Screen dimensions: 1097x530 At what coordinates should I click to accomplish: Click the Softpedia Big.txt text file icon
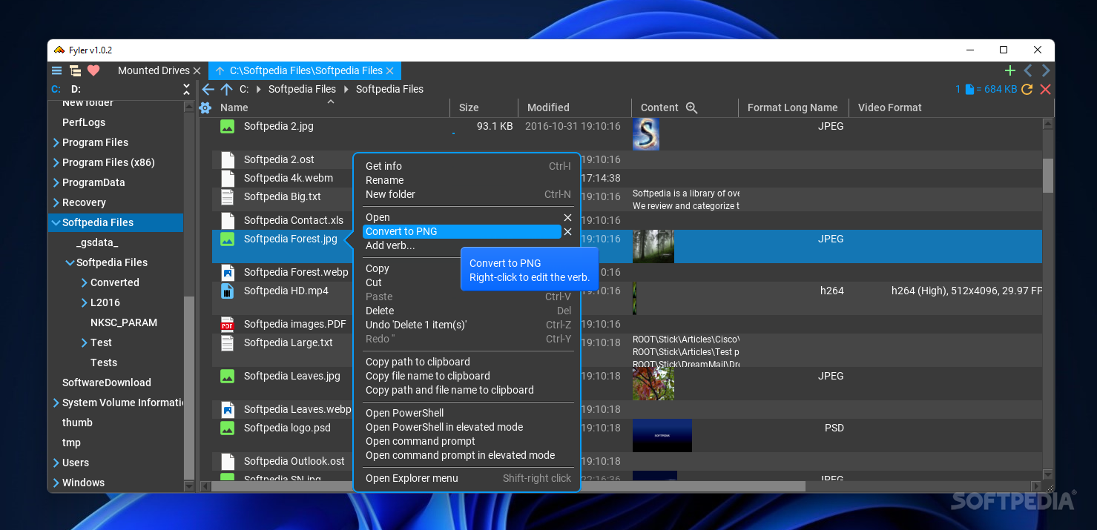coord(228,196)
